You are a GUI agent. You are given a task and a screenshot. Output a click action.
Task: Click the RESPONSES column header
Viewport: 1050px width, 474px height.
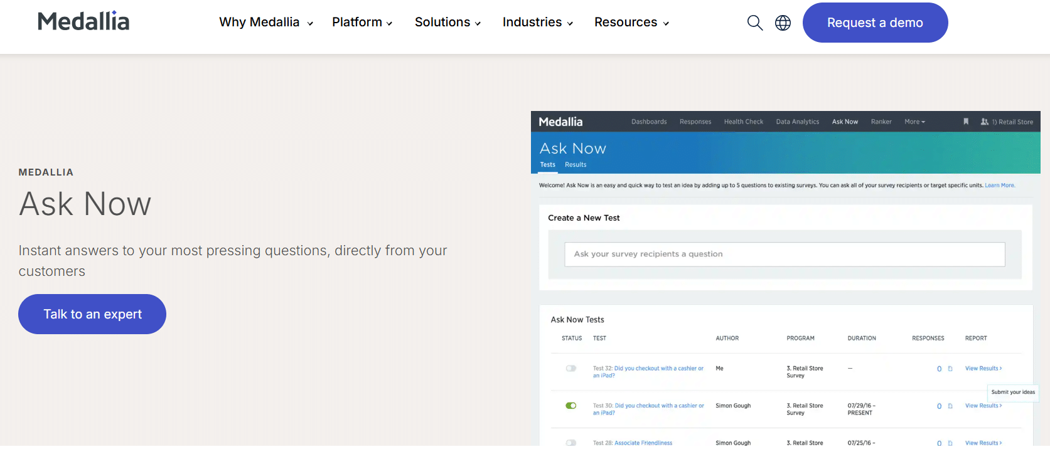[928, 339]
